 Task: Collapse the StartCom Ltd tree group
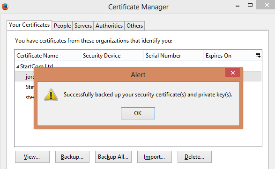tap(18, 66)
